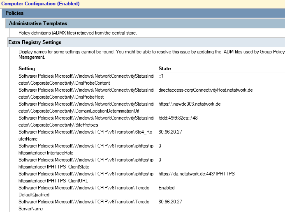Collapse the Administrative Templates header

pyautogui.click(x=145, y=23)
